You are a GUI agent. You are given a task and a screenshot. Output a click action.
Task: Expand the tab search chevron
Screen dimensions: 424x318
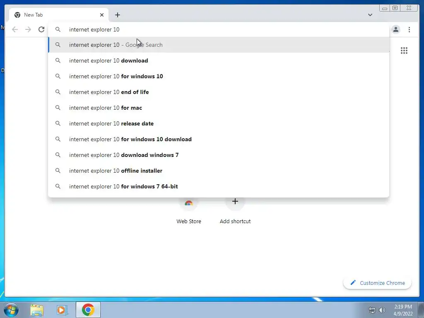pyautogui.click(x=370, y=15)
